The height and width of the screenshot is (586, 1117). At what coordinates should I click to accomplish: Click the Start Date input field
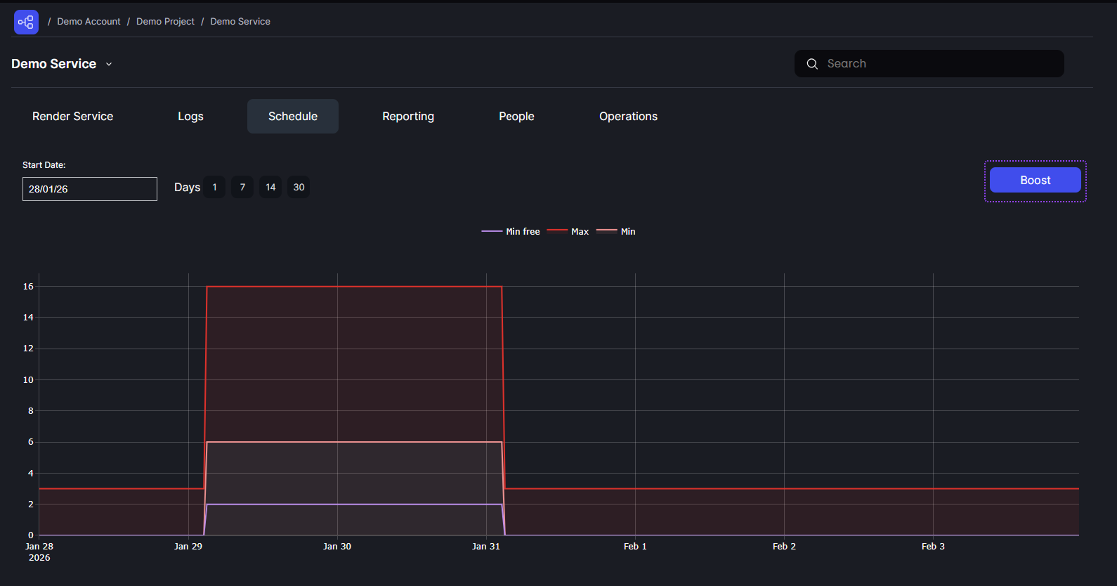[90, 189]
